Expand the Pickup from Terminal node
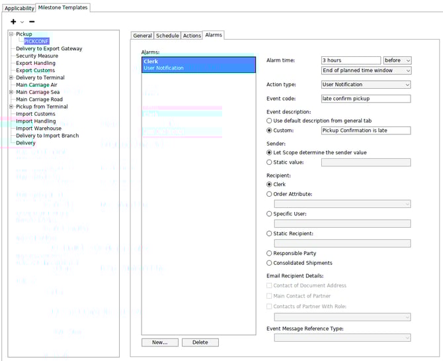The image size is (443, 361). pos(11,107)
